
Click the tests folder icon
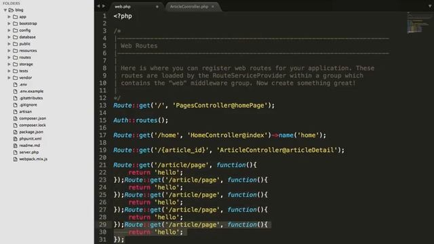(16, 71)
